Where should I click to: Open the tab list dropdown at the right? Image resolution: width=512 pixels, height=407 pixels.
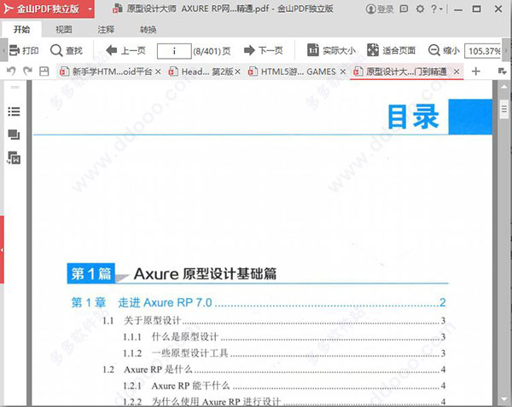503,71
